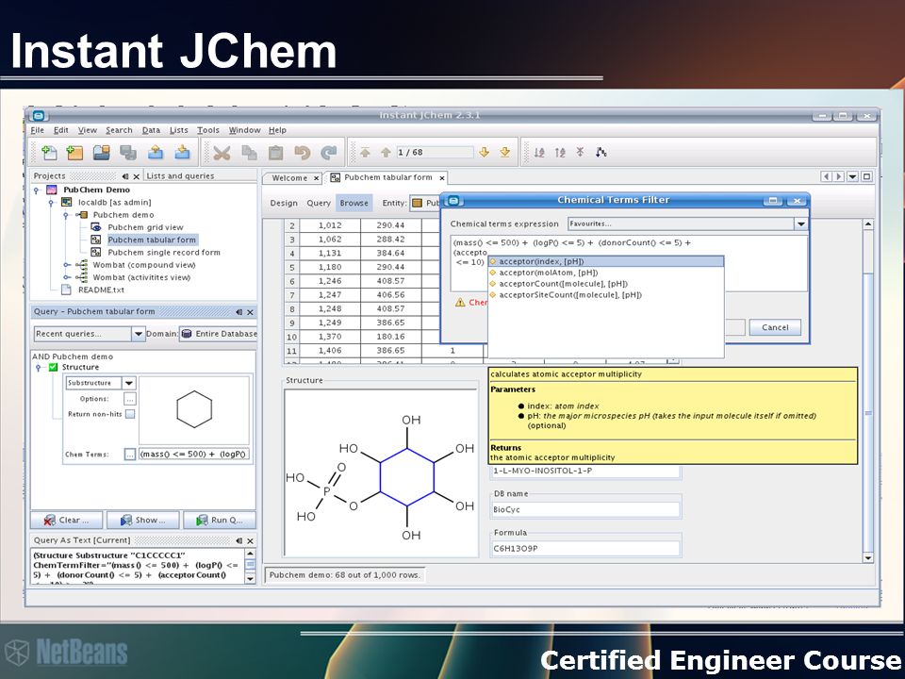Click the Clear query button
The width and height of the screenshot is (905, 679).
[66, 521]
